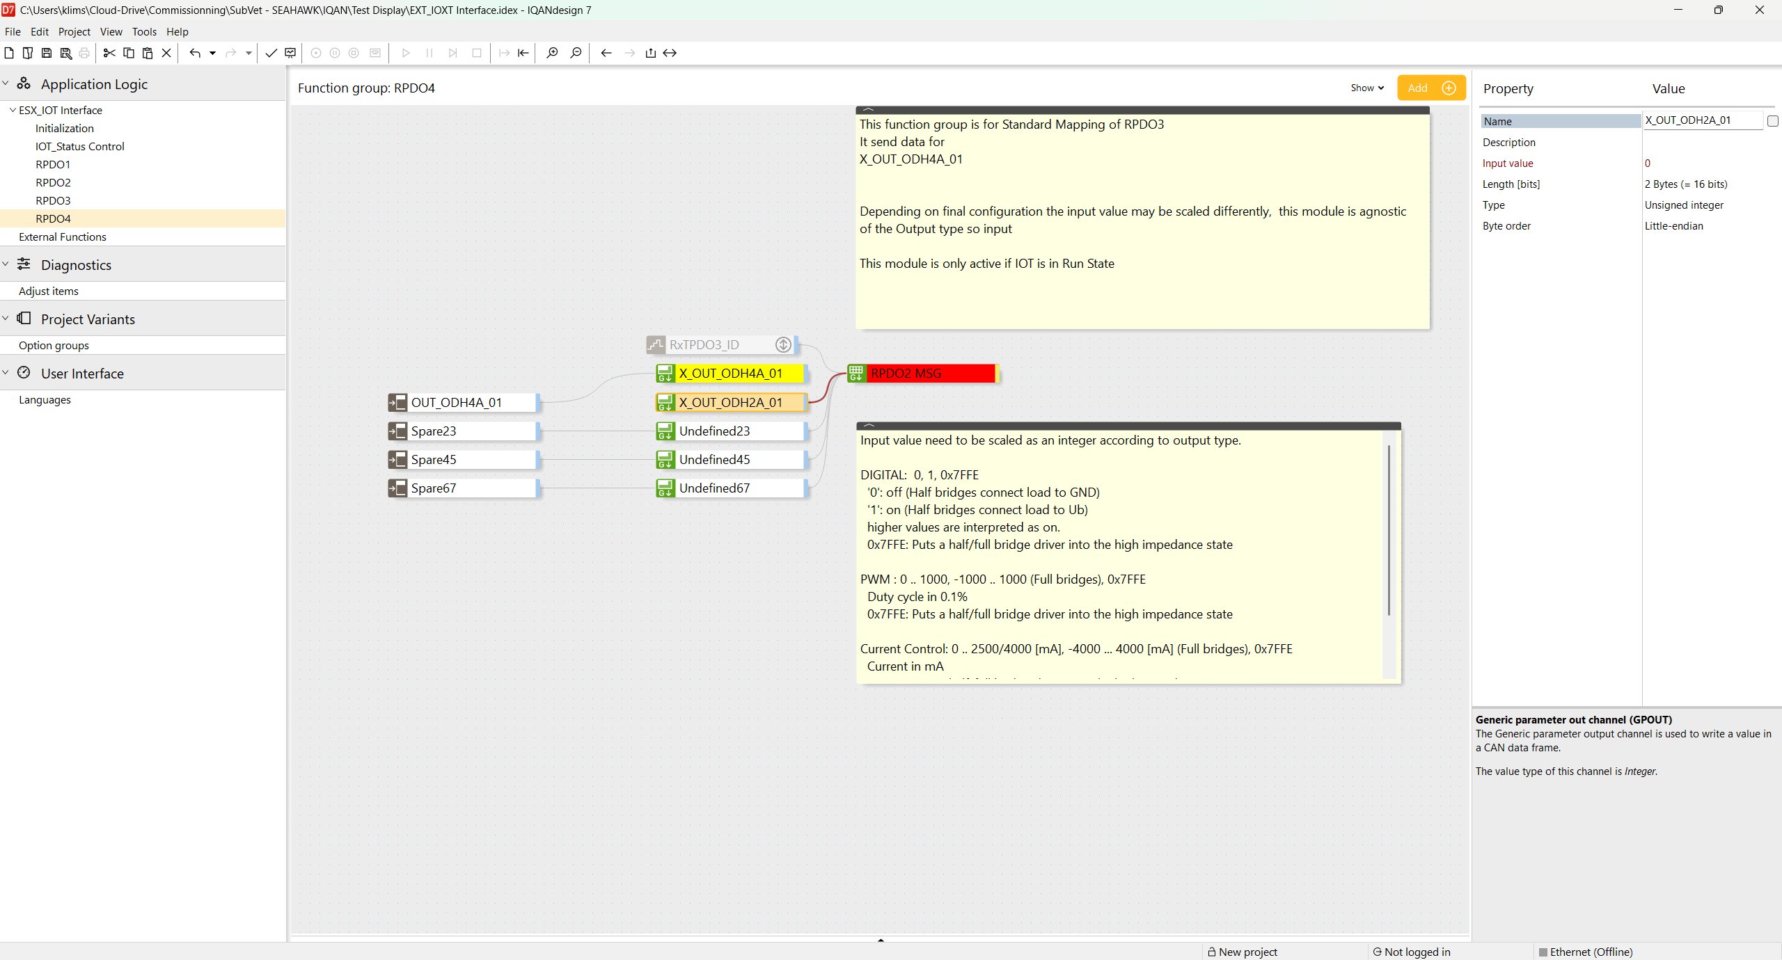The height and width of the screenshot is (960, 1782).
Task: Open the Tools menu
Action: pyautogui.click(x=144, y=31)
